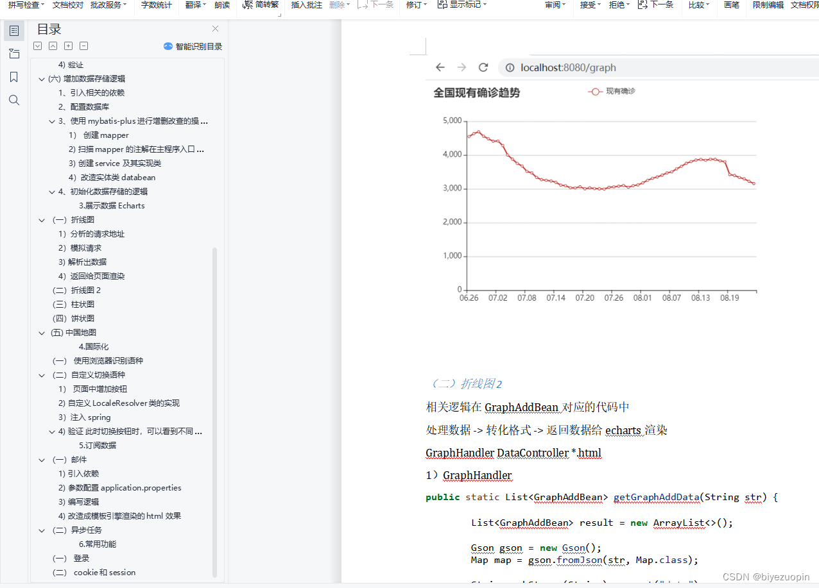Go to 1) 分析的请求地址 heading
819x588 pixels.
[91, 234]
